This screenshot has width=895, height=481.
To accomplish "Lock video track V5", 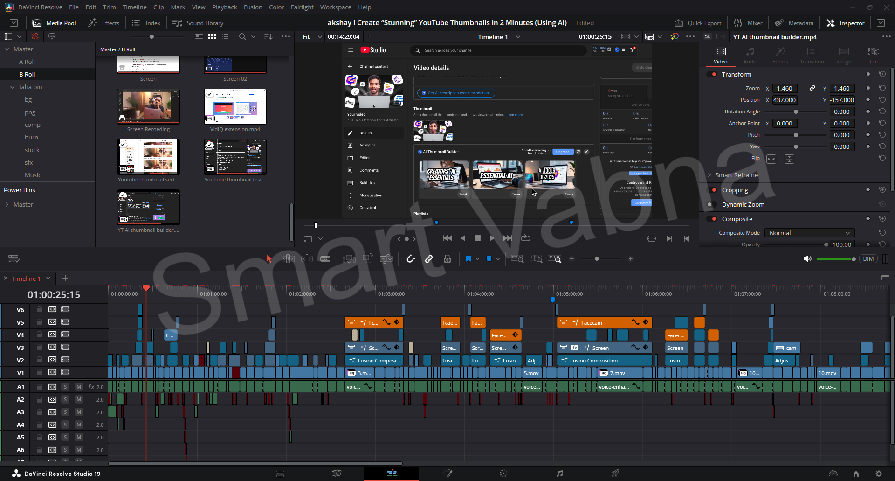I will [x=40, y=322].
